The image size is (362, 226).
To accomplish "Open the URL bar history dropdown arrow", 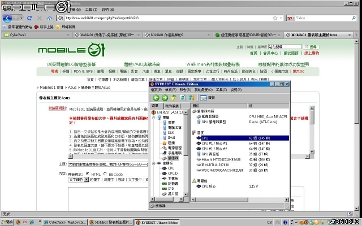I will pyautogui.click(x=281, y=18).
